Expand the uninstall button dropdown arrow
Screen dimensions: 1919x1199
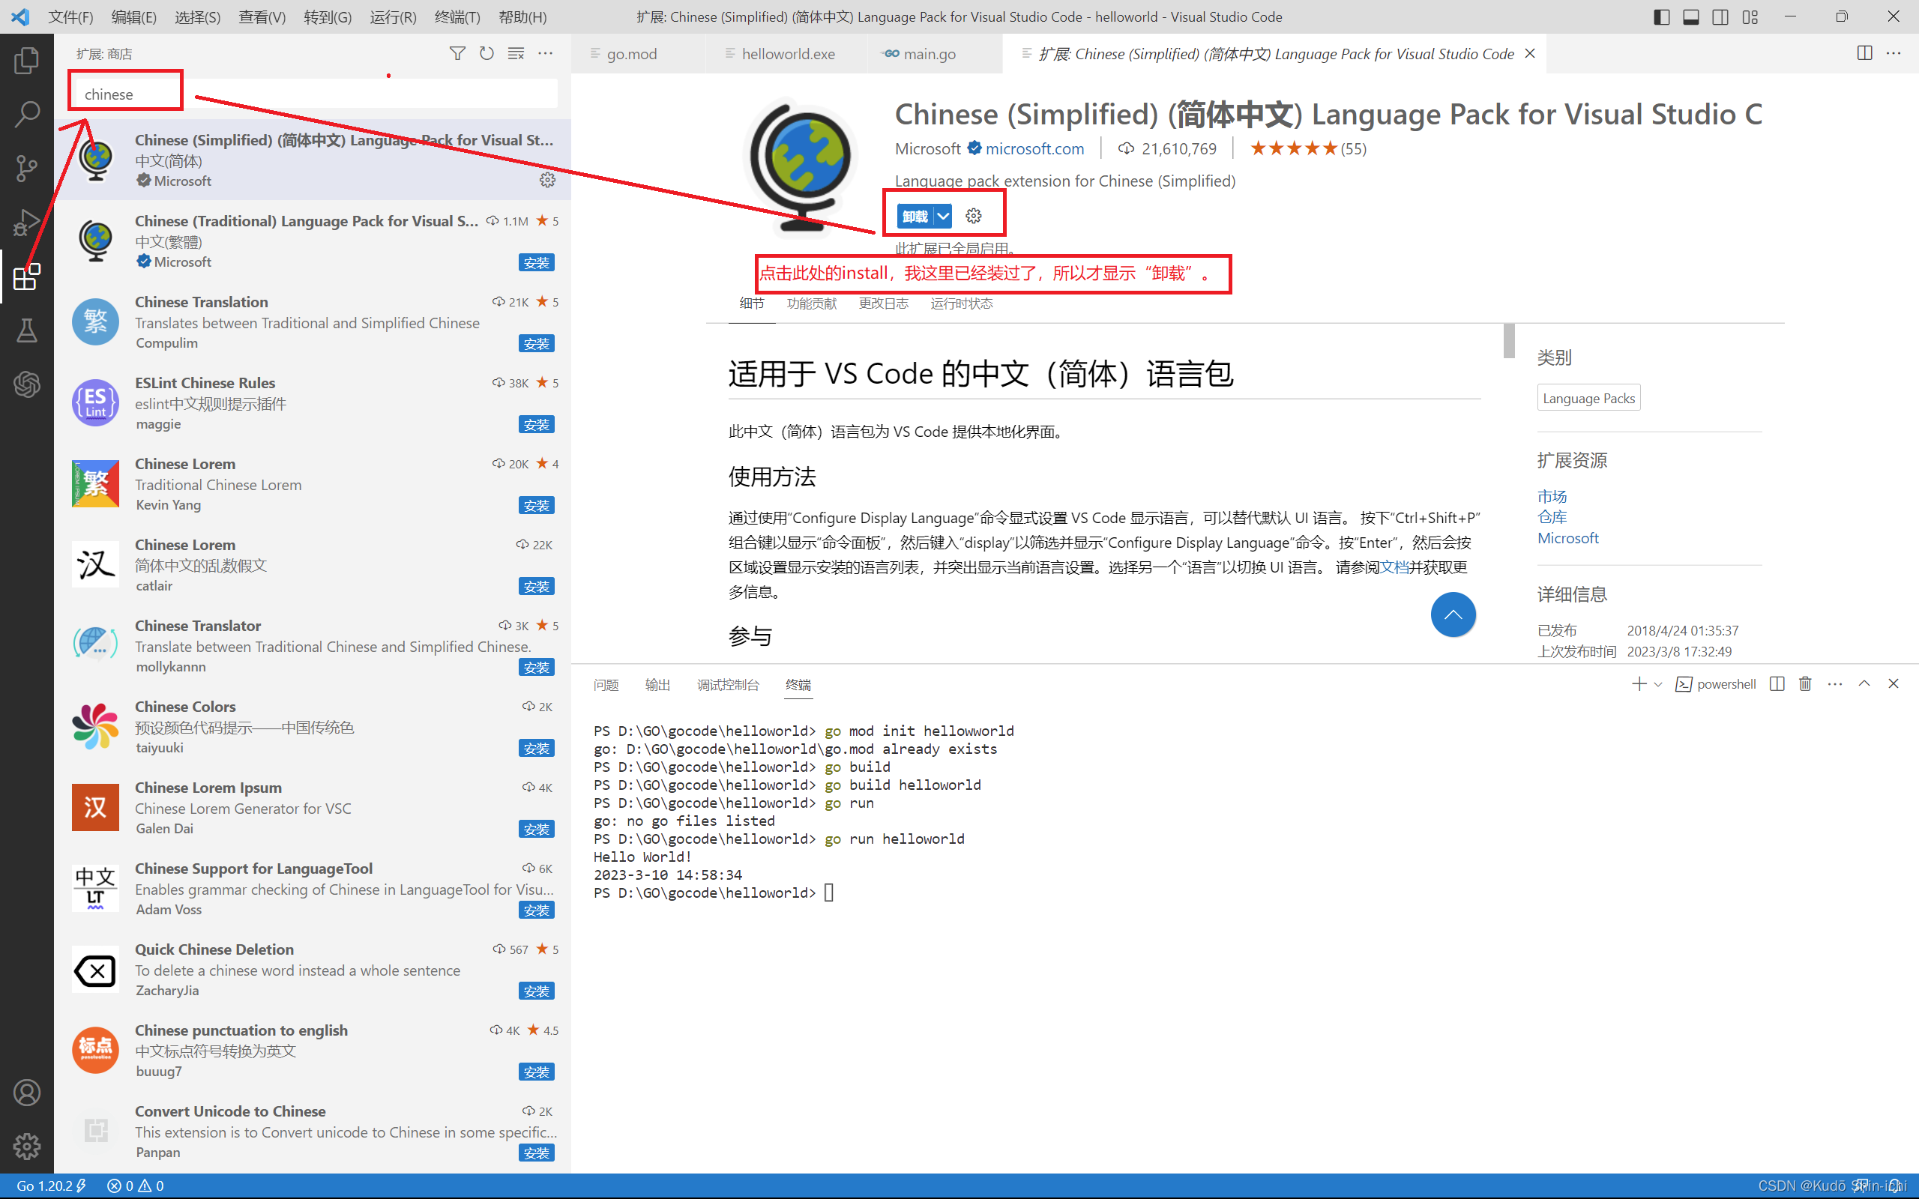(x=943, y=216)
